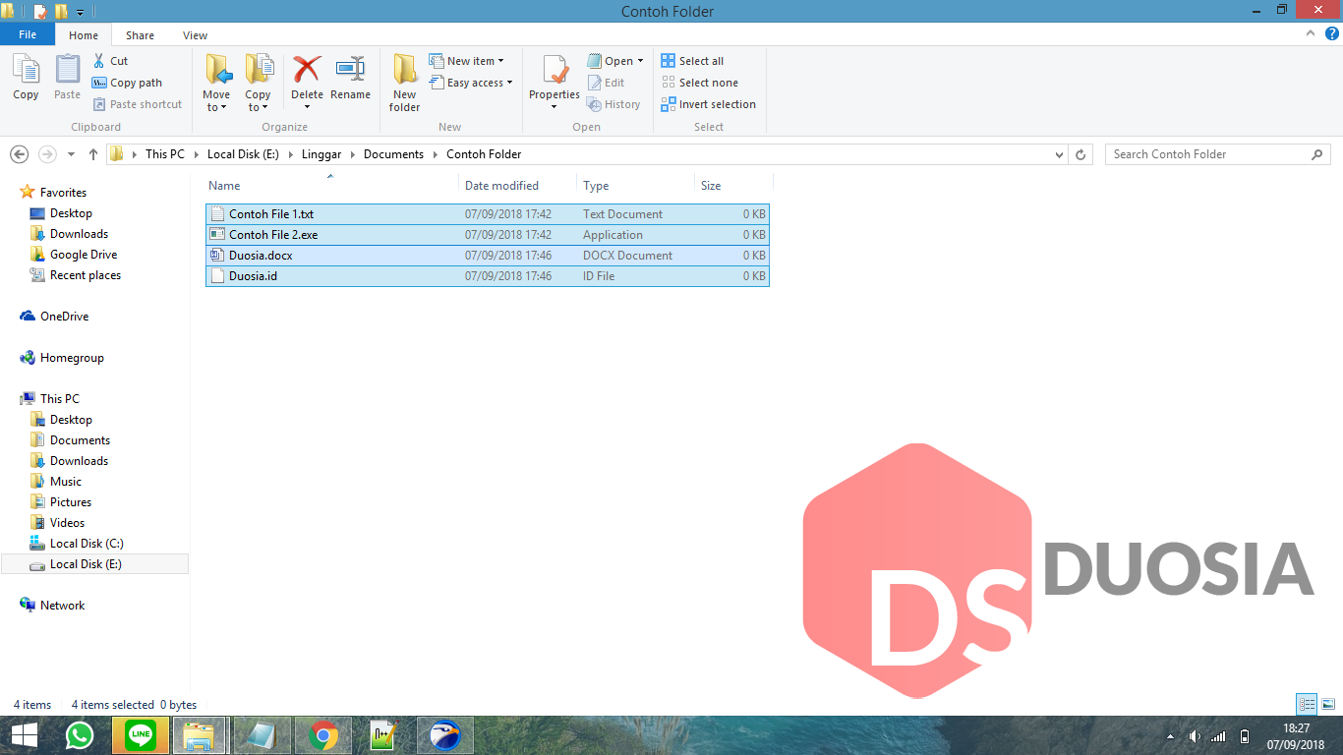Create a New folder from the ribbon
Screen dimensions: 1343x755
404,83
